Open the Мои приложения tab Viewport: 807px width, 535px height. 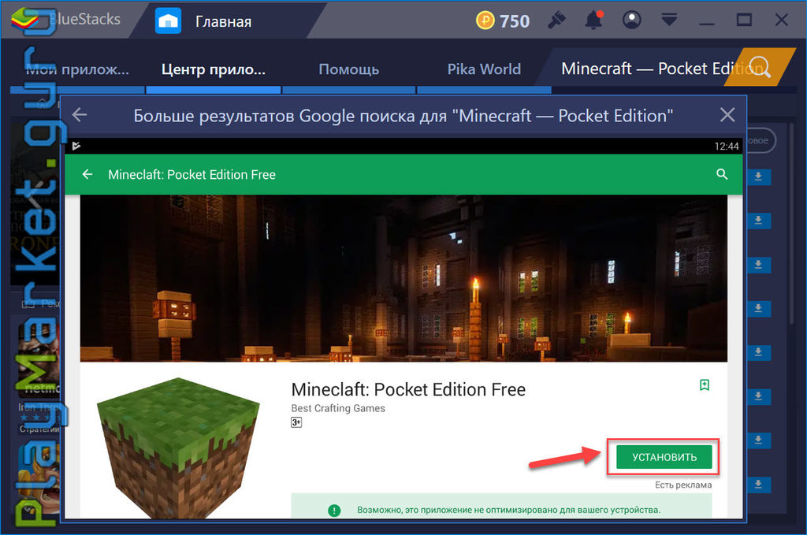pyautogui.click(x=78, y=69)
